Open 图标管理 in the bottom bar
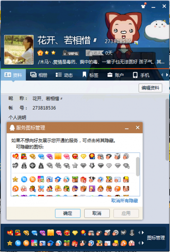The height and width of the screenshot is (252, 170). tap(156, 238)
